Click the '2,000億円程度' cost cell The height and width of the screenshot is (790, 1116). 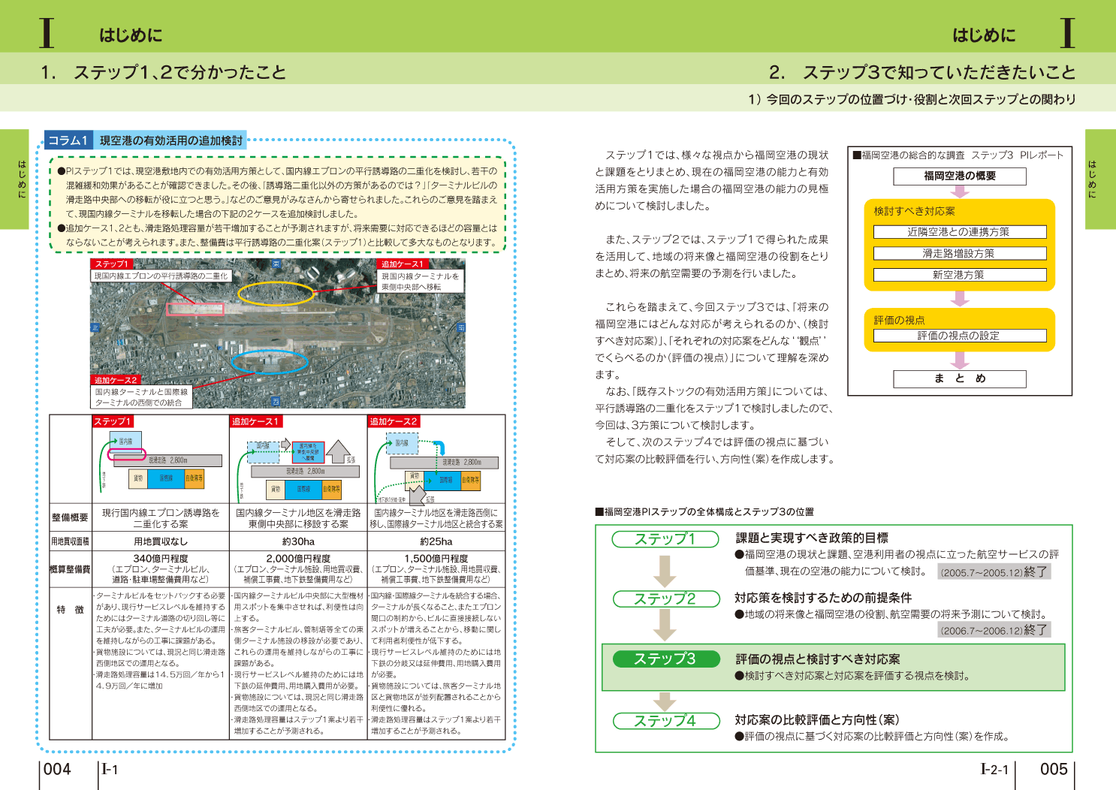click(298, 569)
